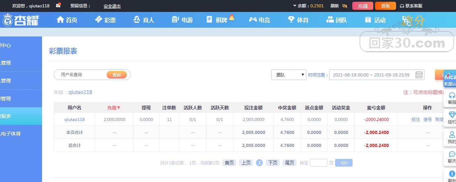Click the slot icon next to 电游
This screenshot has height=182, width=456.
coord(175,20)
